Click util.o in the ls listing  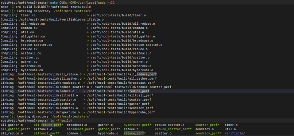point(230,129)
